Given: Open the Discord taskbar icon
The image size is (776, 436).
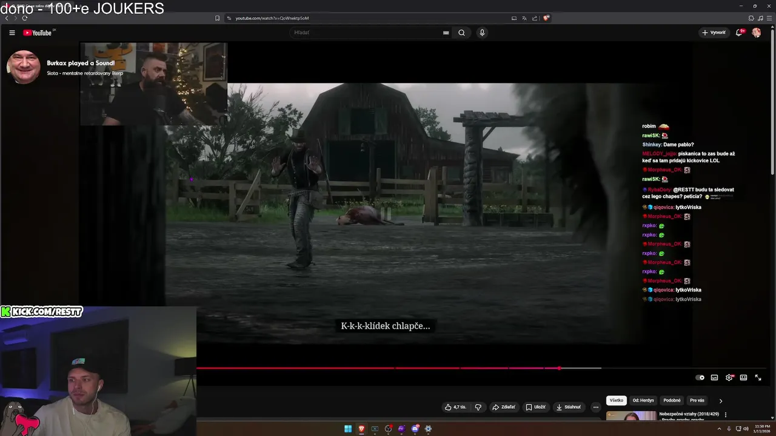Looking at the screenshot, I should [415, 429].
